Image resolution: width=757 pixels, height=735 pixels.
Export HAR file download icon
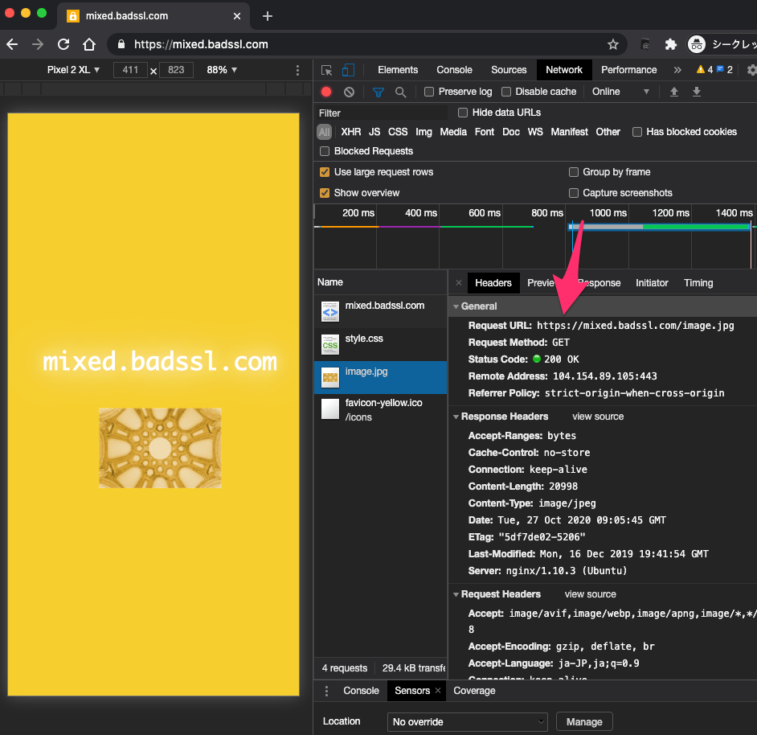click(697, 92)
